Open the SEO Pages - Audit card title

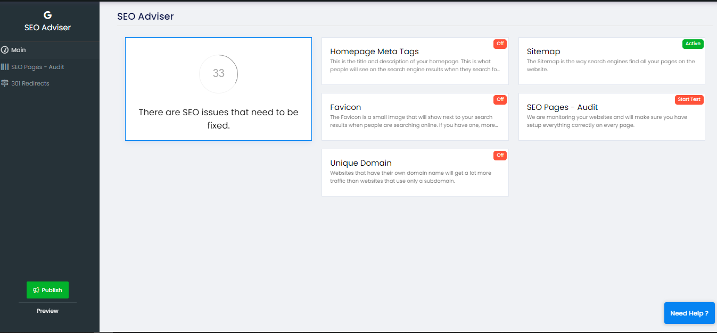point(563,107)
